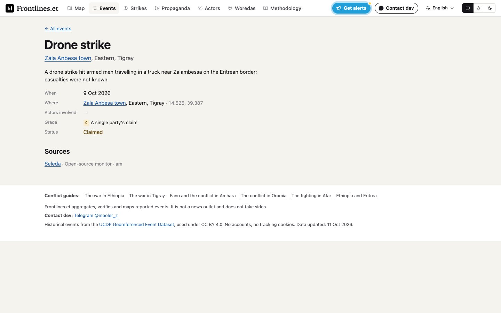This screenshot has height=313, width=501.
Task: Go back to All events
Action: (x=58, y=29)
